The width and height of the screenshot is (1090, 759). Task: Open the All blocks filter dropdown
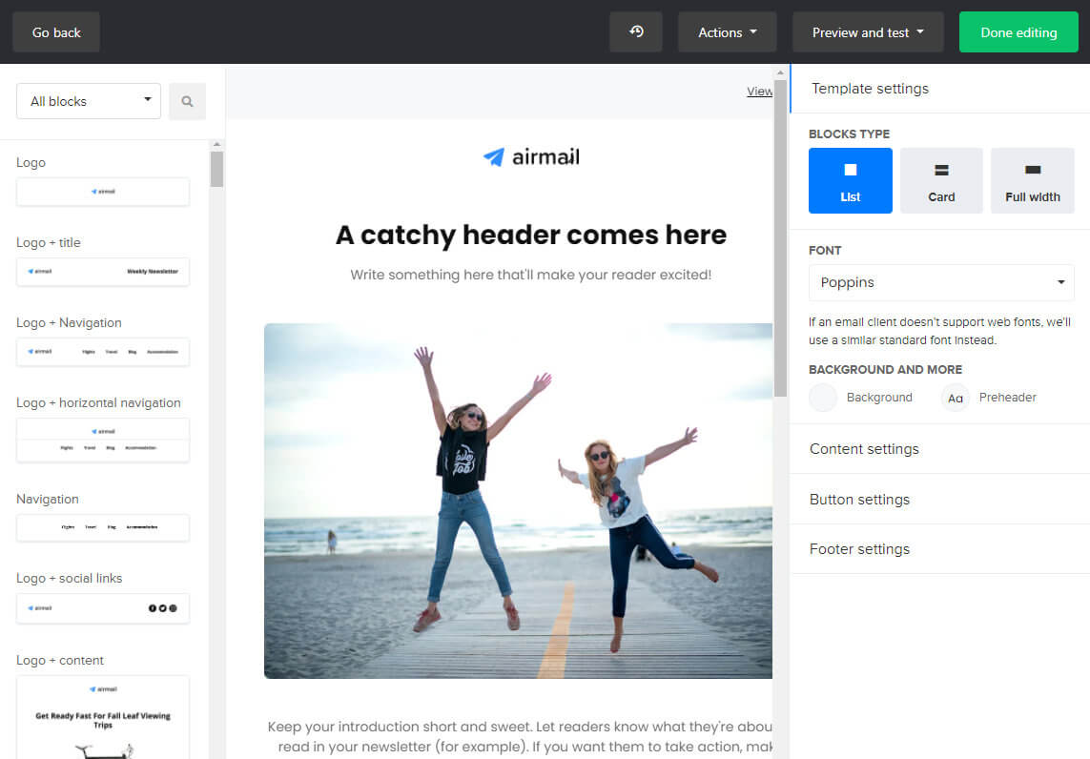click(x=88, y=99)
